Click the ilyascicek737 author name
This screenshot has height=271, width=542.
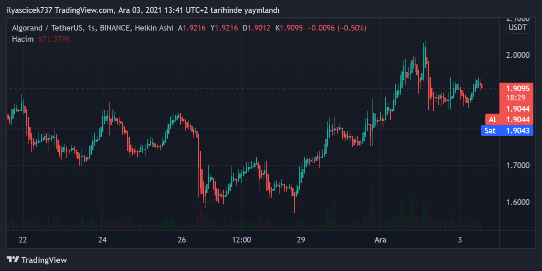[29, 10]
